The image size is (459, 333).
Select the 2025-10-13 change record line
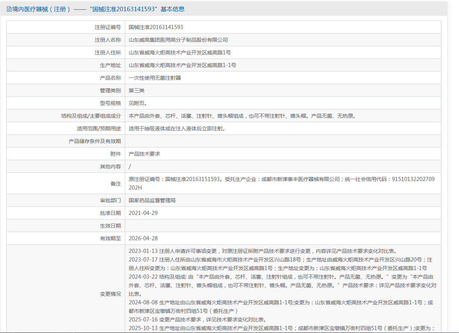click(x=281, y=329)
